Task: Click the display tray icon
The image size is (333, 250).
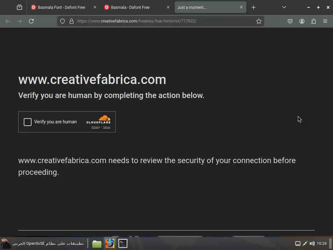Action: point(298,243)
